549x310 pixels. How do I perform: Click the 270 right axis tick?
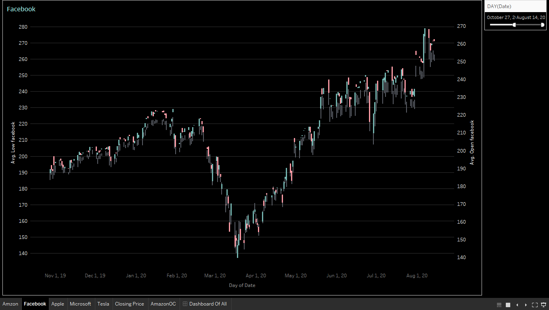pos(461,26)
